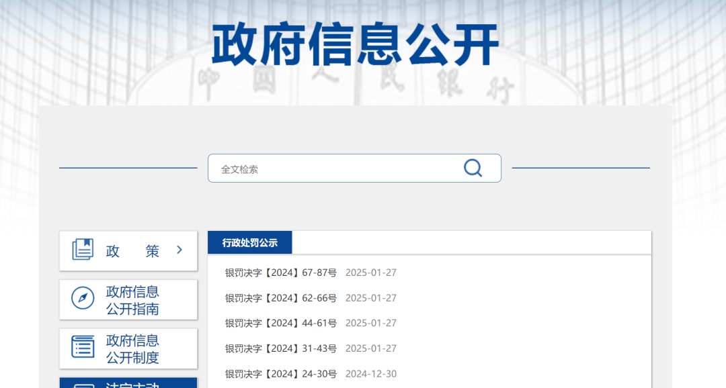Open 银罚决字【2024】44-61号 link
Viewport: 726px width, 388px height.
[281, 324]
